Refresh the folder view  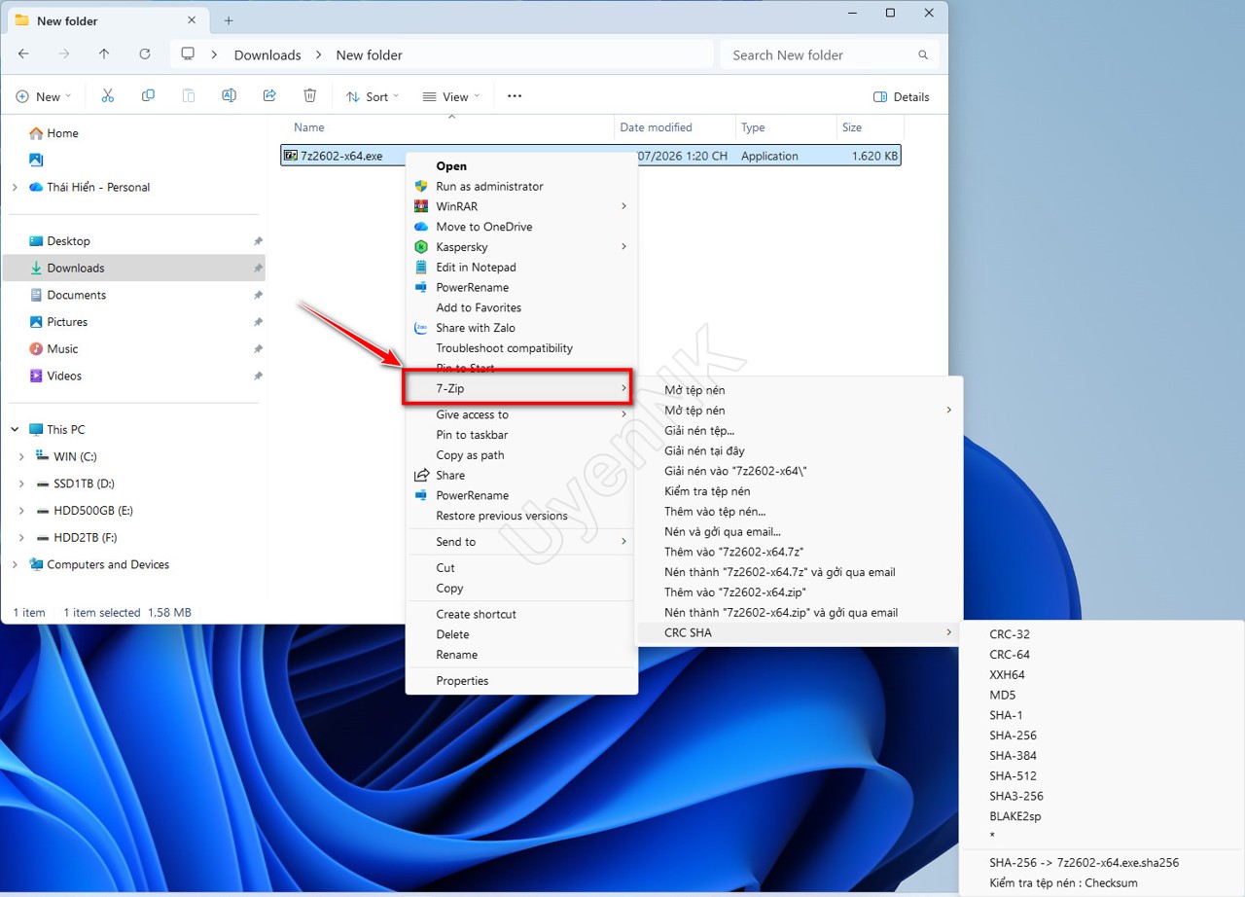(145, 54)
